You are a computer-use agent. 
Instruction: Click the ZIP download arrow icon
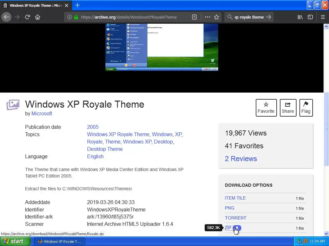point(237,228)
